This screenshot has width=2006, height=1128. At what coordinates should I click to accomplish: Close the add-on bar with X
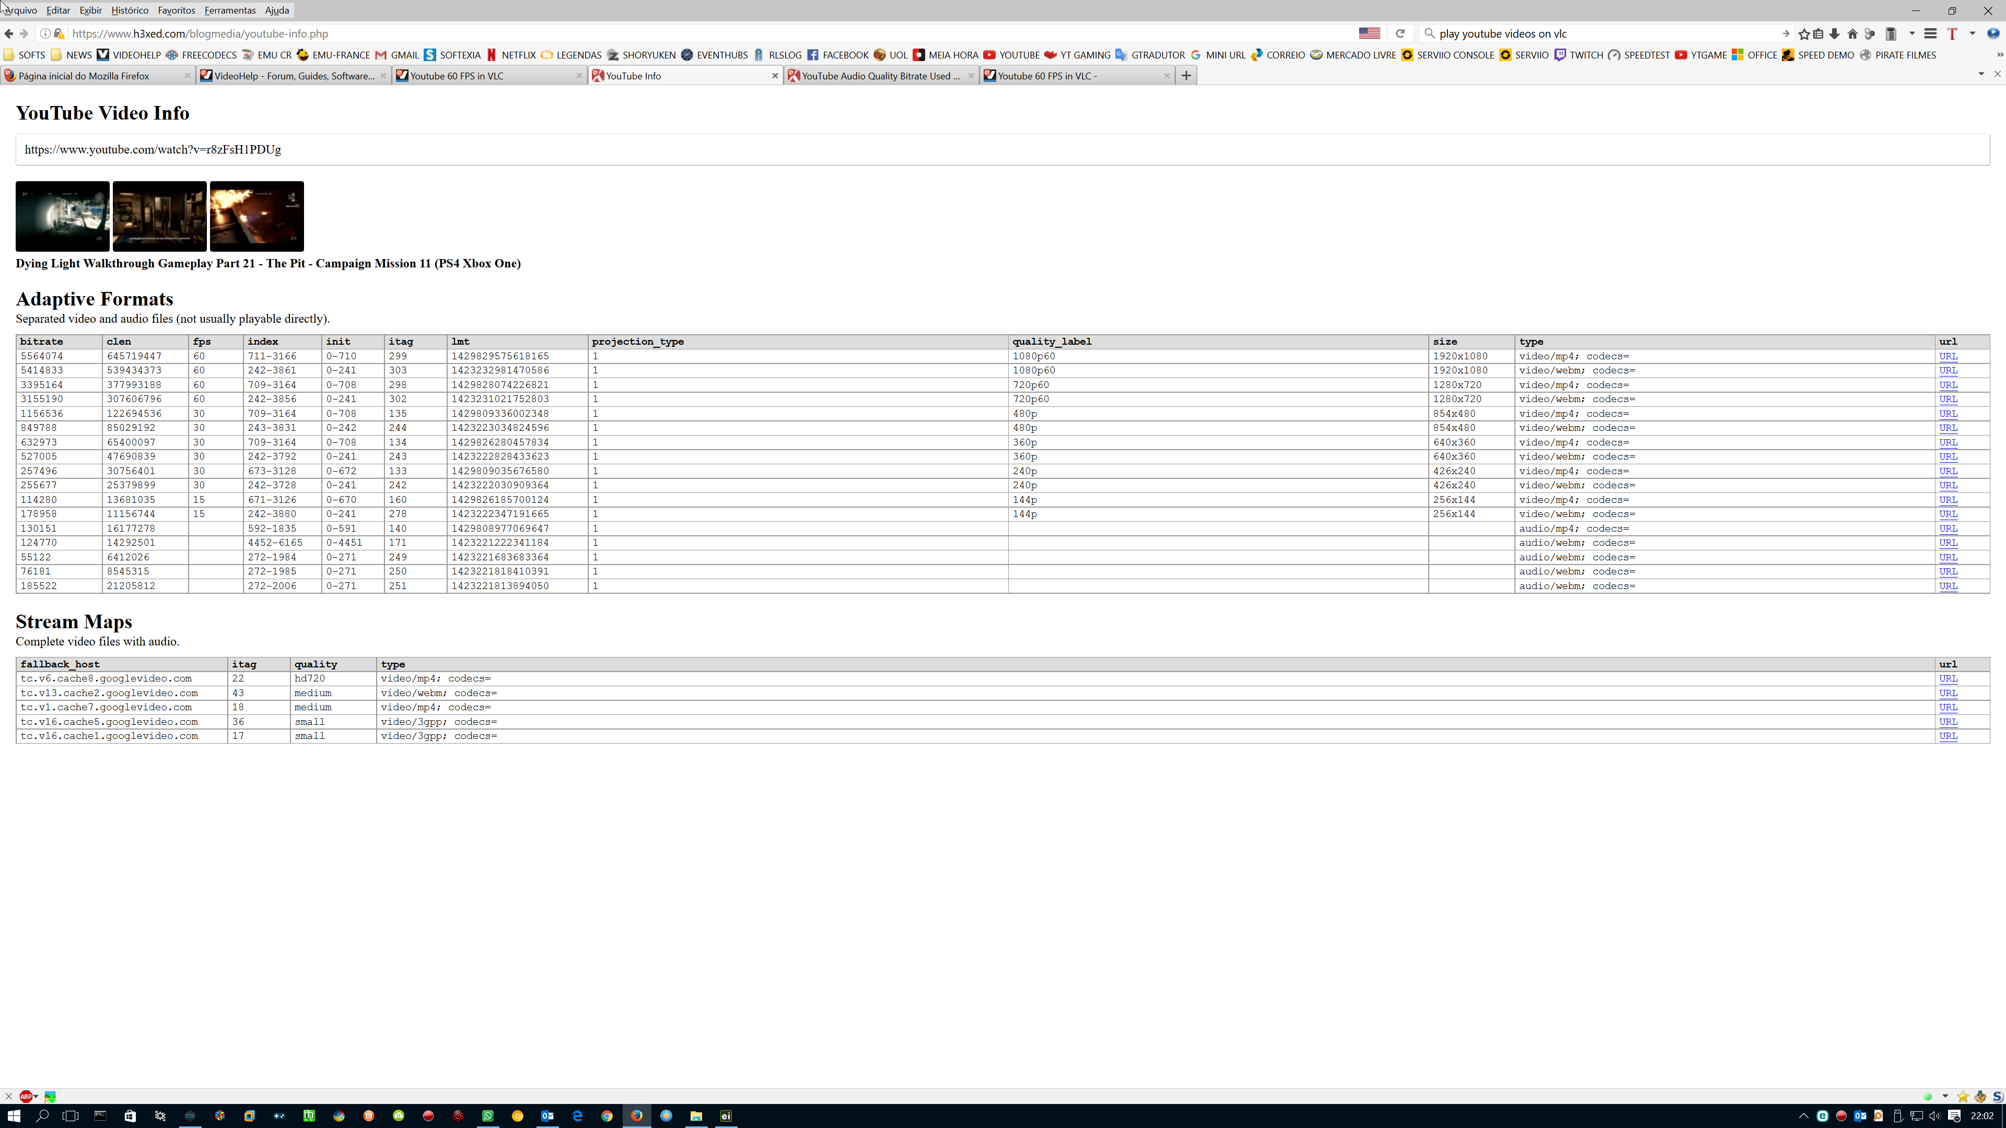point(8,1096)
